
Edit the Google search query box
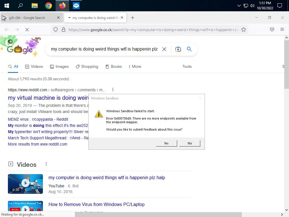click(104, 49)
